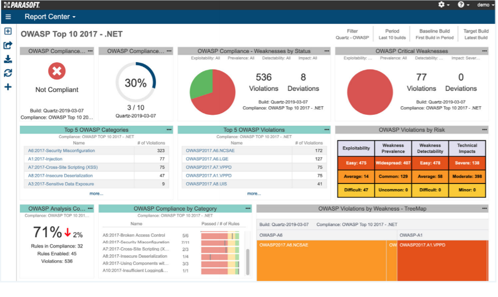Click Exploitability Easy: 475 risk cell
498x297 pixels.
(356, 163)
